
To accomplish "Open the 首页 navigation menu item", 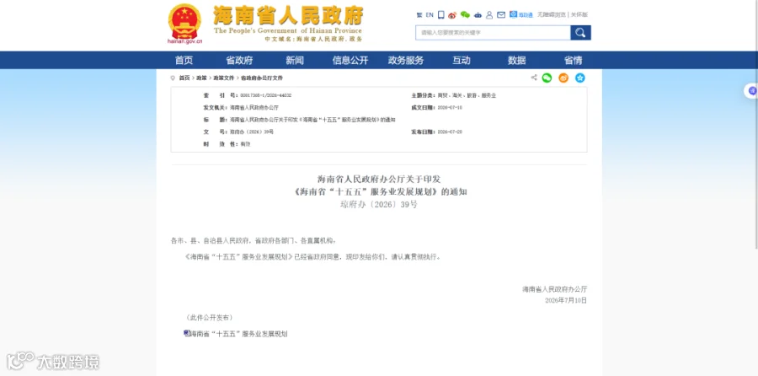I will tap(184, 61).
